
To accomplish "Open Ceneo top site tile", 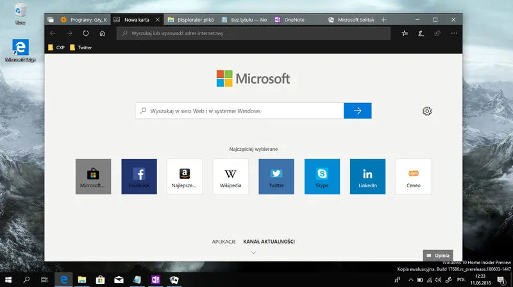I will (413, 176).
